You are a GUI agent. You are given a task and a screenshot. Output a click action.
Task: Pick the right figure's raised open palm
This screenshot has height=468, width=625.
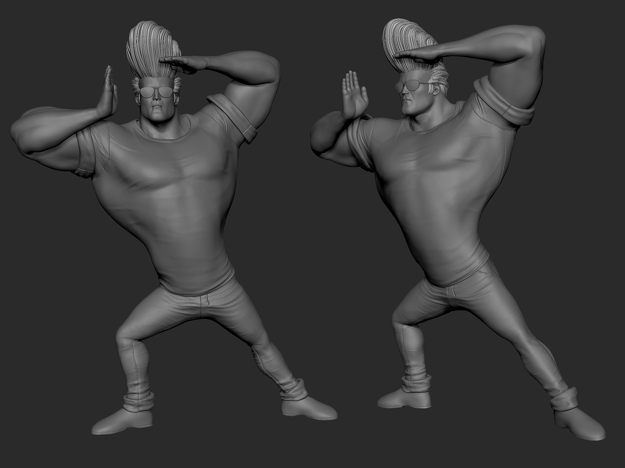(x=354, y=95)
